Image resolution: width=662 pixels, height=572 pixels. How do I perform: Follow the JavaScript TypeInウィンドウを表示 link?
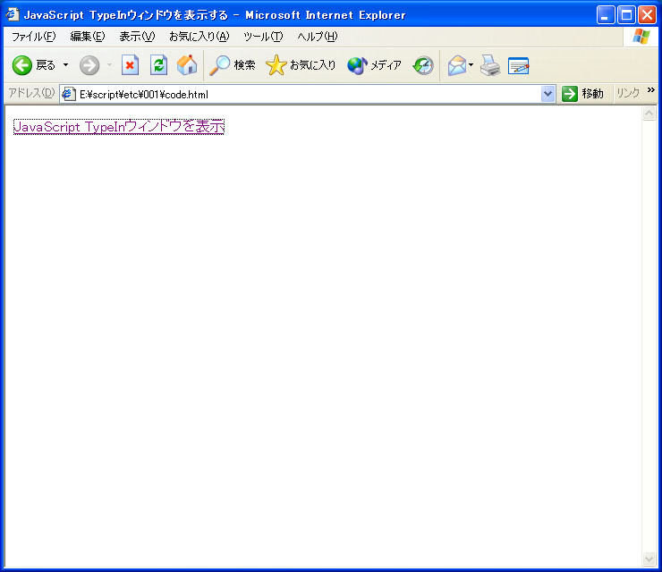pyautogui.click(x=119, y=127)
